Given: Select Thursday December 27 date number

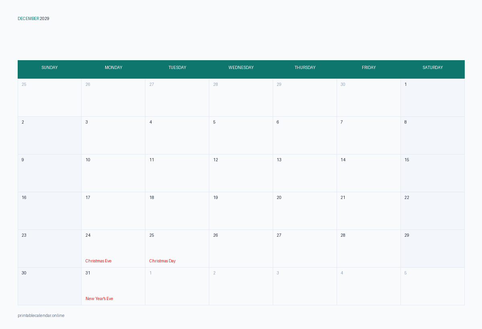Looking at the screenshot, I should pos(279,235).
